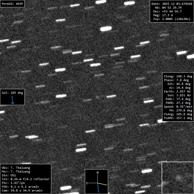Click the comet inset thumbnail
194x194 pixels.
pyautogui.click(x=178, y=178)
